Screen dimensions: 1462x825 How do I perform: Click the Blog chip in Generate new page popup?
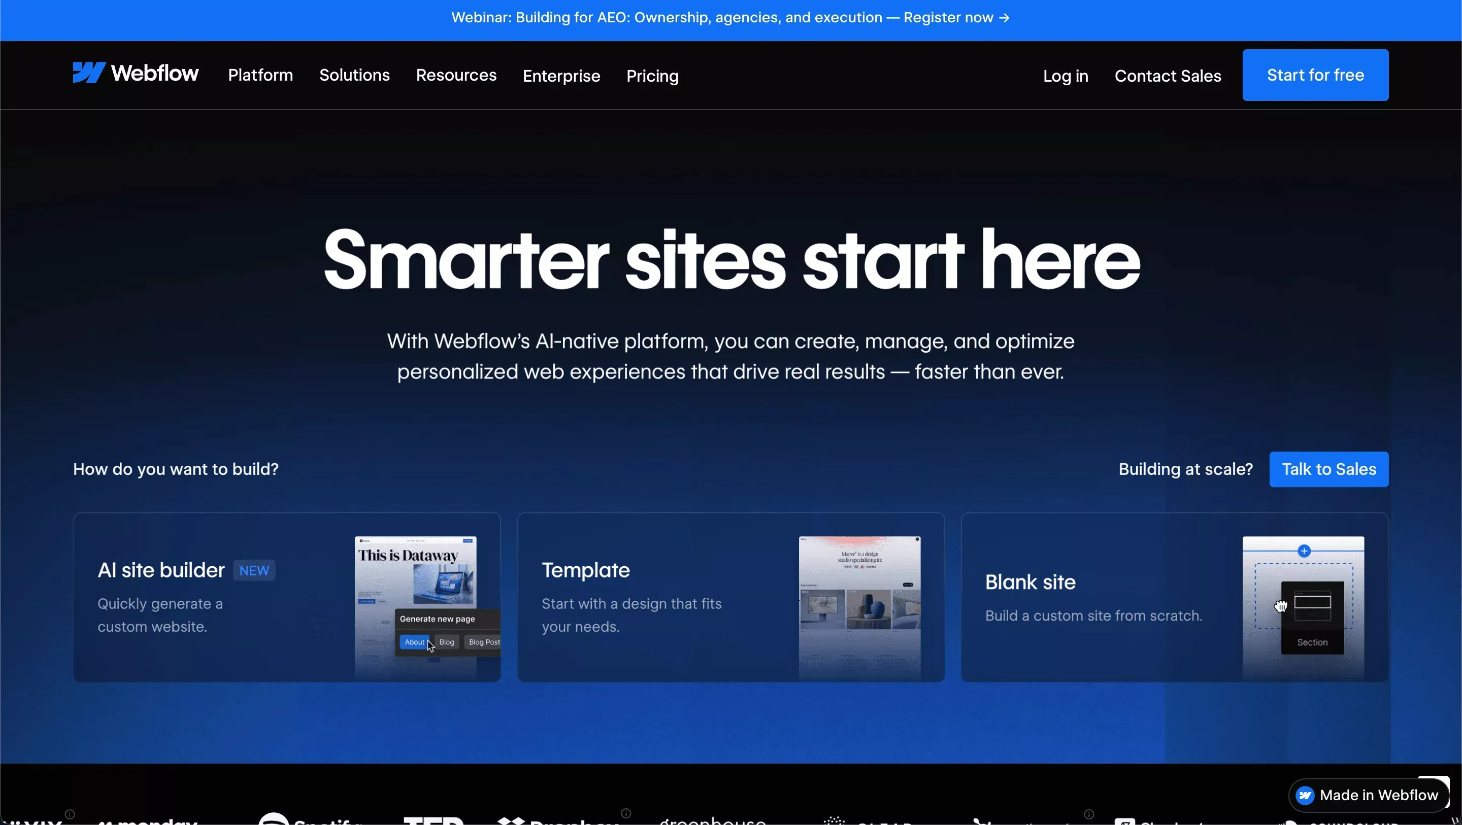click(447, 642)
